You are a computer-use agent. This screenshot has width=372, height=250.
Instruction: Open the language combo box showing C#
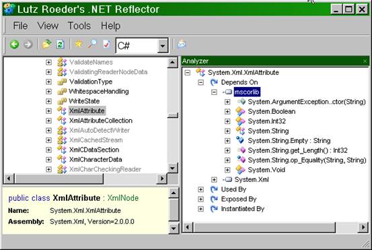[x=142, y=45]
